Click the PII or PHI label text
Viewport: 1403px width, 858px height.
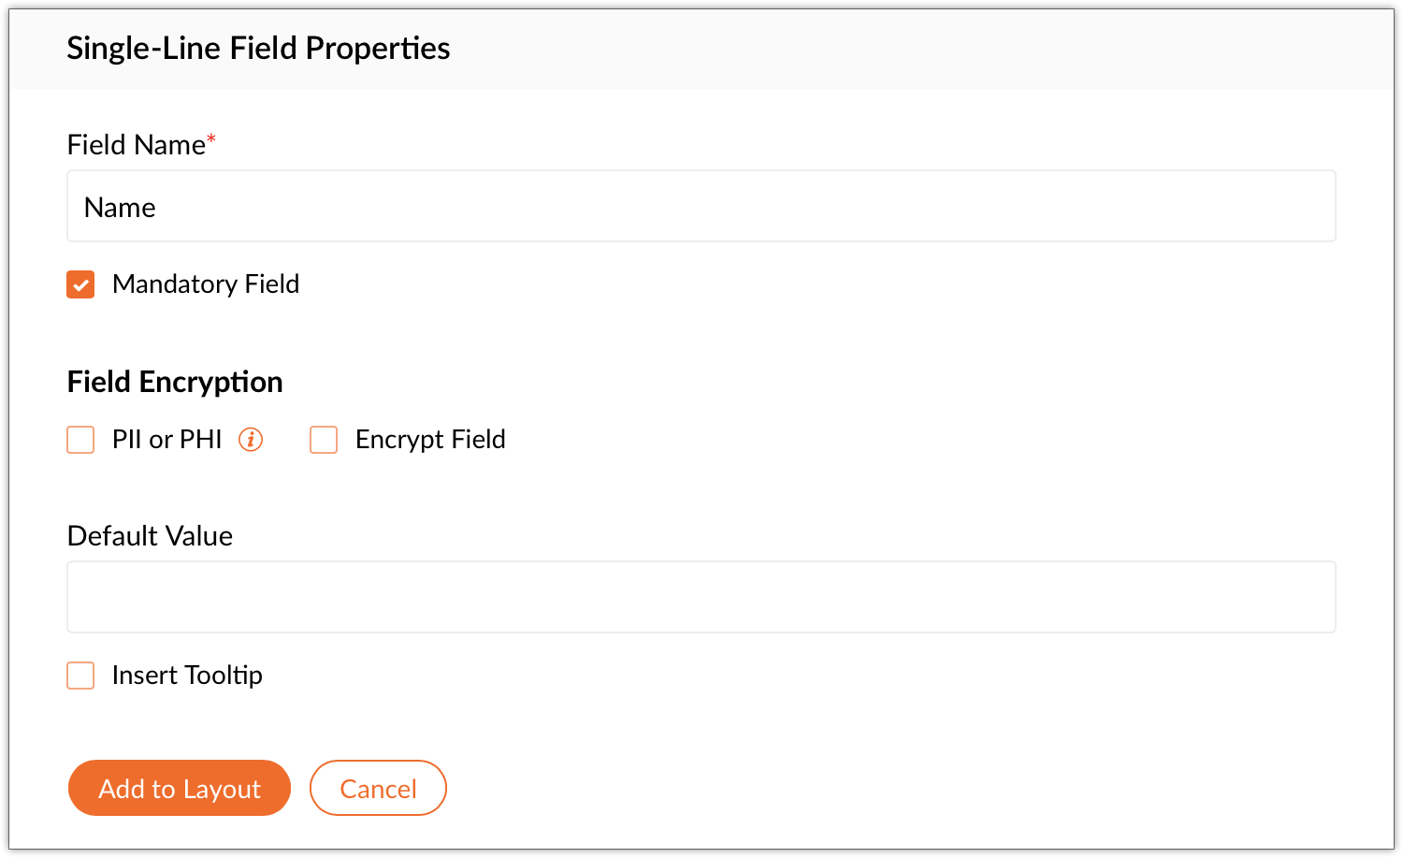pyautogui.click(x=167, y=440)
